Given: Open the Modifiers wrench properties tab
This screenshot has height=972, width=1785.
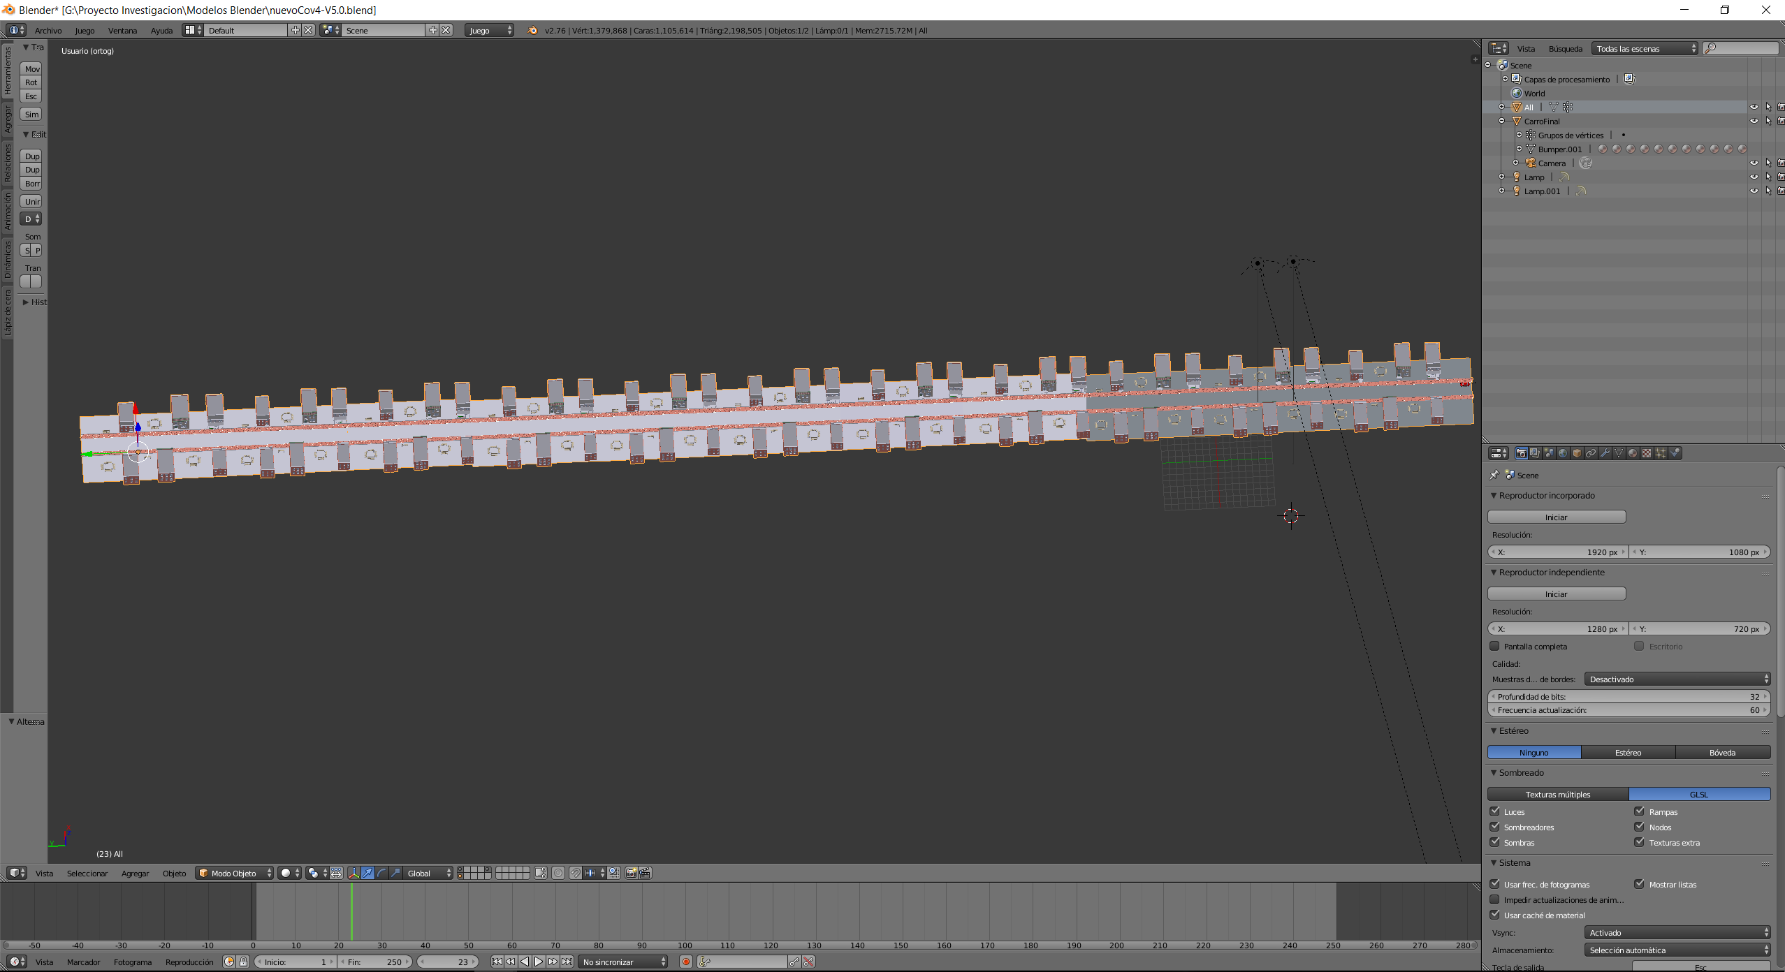Looking at the screenshot, I should (1605, 453).
